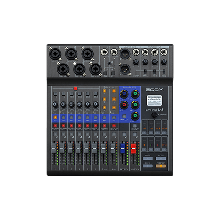Push the SETTING button
This screenshot has width=220, height=220.
point(164,133)
